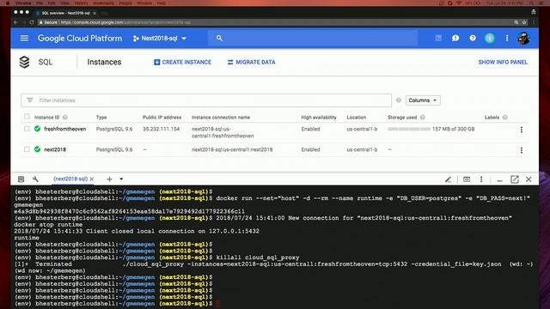The height and width of the screenshot is (309, 550).
Task: Click the Google Cloud Platform logo
Action: tap(80, 38)
